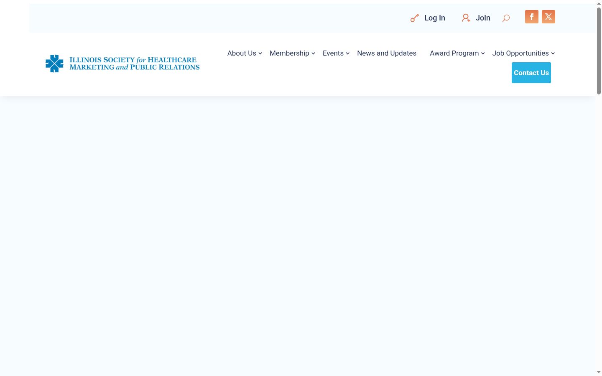602x376 pixels.
Task: Click the Illinois Society healthcare logo
Action: click(122, 64)
